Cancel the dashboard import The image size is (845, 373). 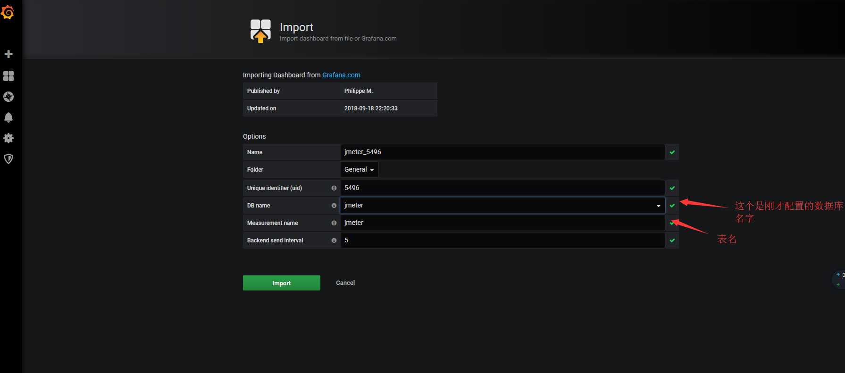pos(345,283)
